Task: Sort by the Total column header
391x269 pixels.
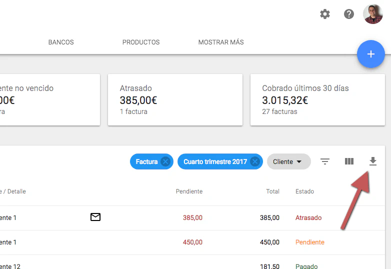Action: tap(272, 191)
